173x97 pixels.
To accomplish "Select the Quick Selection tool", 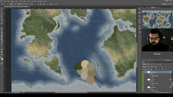I will [2, 16].
